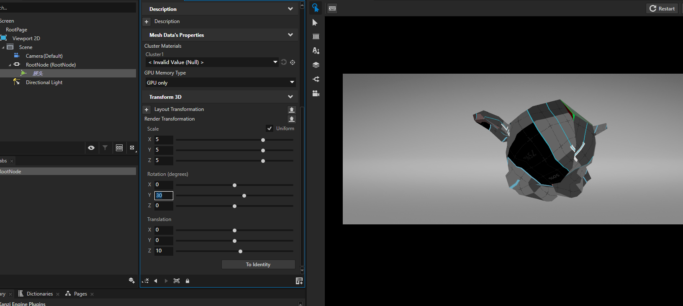Image resolution: width=683 pixels, height=306 pixels.
Task: Click the Rotation Y input field
Action: pos(164,195)
